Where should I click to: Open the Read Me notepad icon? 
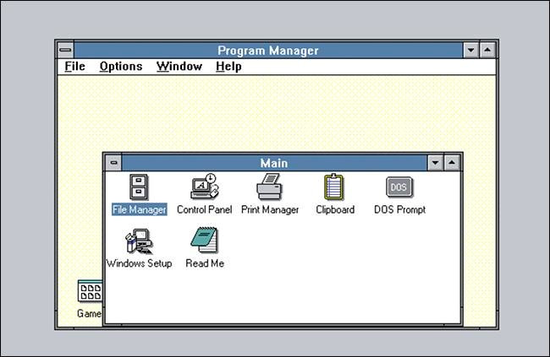(x=204, y=241)
